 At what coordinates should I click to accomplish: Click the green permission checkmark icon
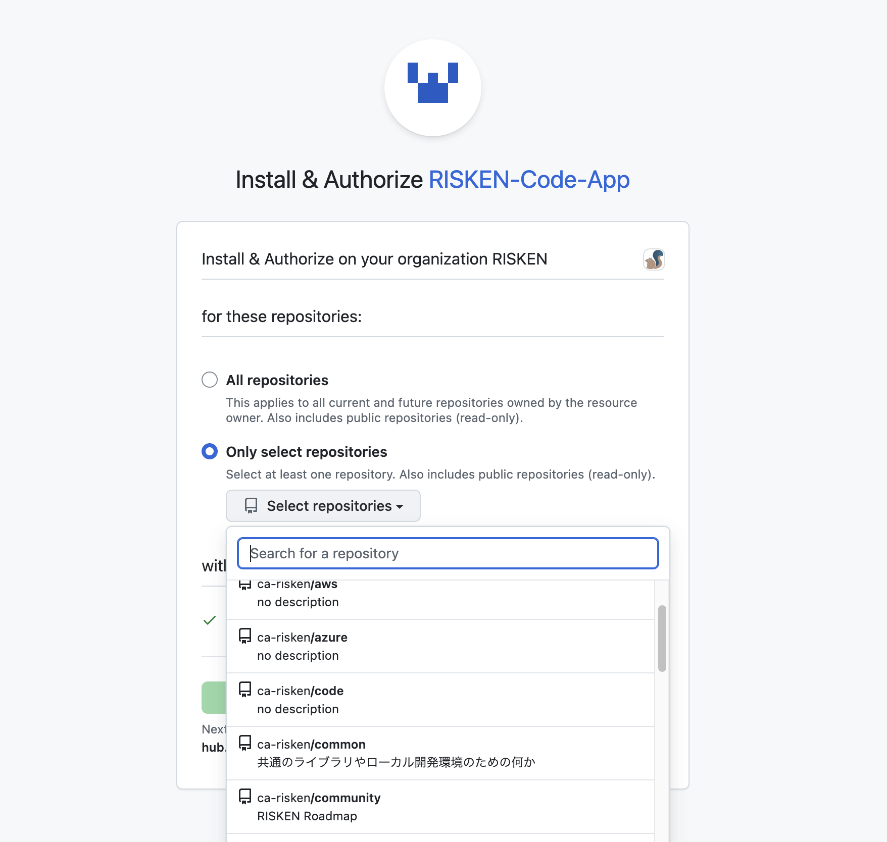pos(210,620)
